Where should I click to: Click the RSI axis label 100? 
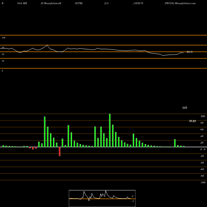tap(3, 38)
